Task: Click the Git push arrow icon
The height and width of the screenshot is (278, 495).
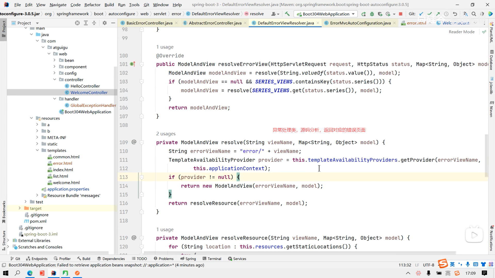Action: tap(438, 14)
